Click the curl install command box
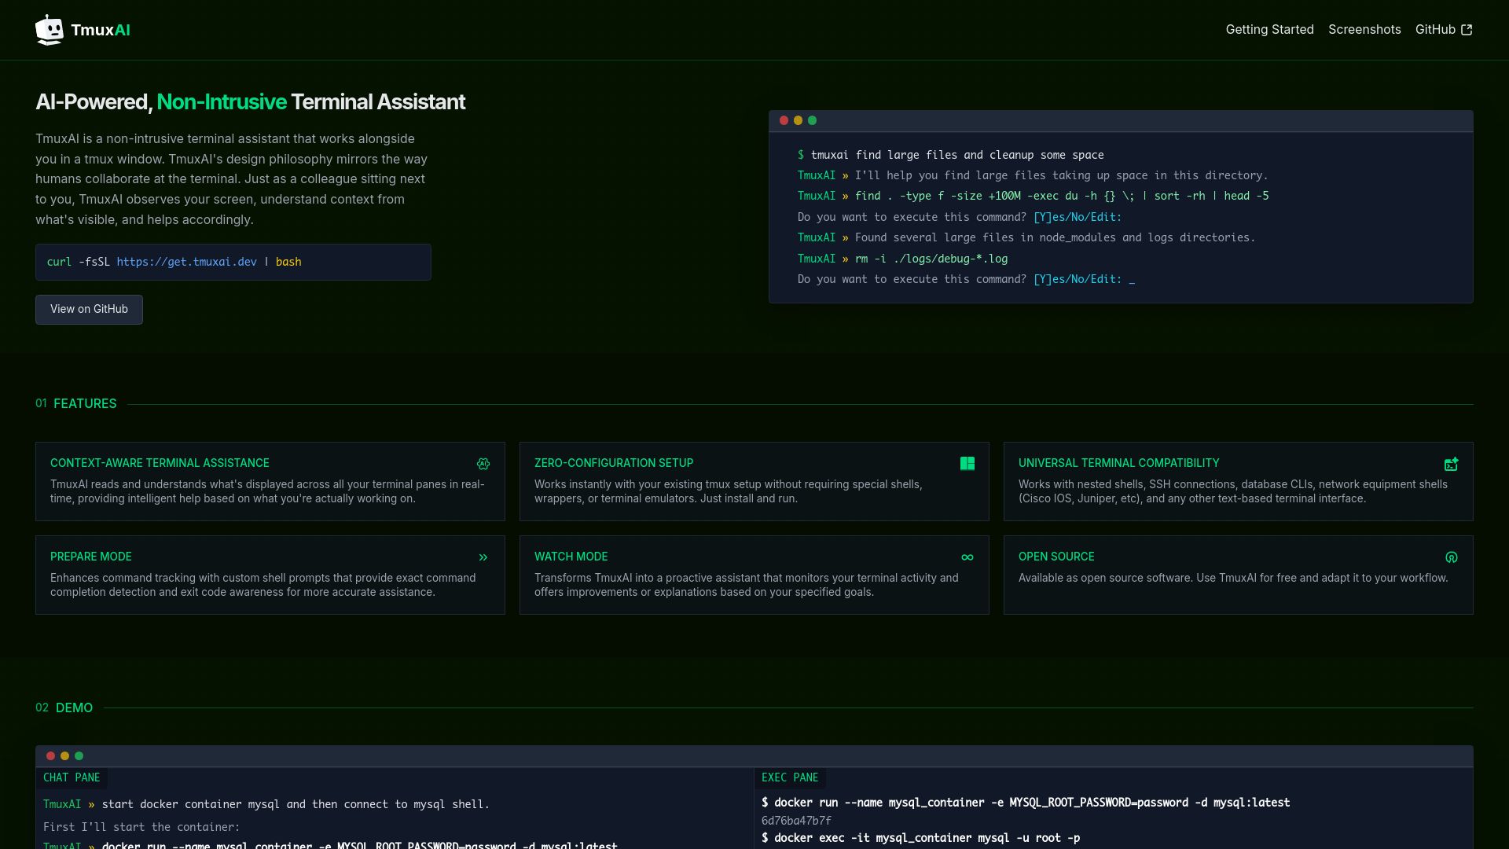Image resolution: width=1509 pixels, height=849 pixels. (x=233, y=262)
